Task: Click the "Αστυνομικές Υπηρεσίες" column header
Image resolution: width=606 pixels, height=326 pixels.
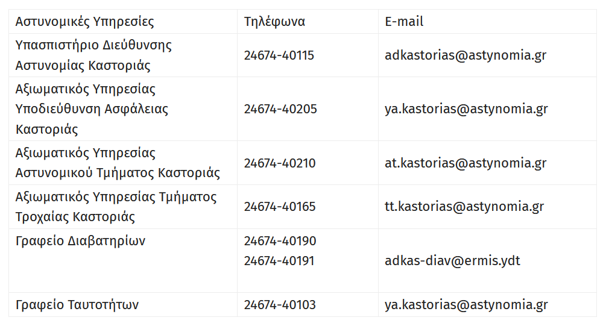Action: coord(84,22)
